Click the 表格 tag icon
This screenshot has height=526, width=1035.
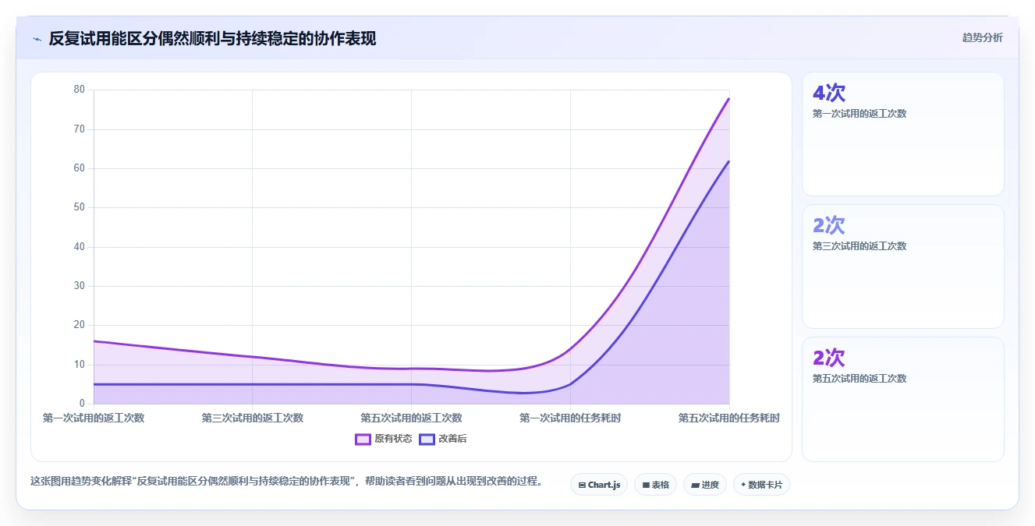point(646,485)
